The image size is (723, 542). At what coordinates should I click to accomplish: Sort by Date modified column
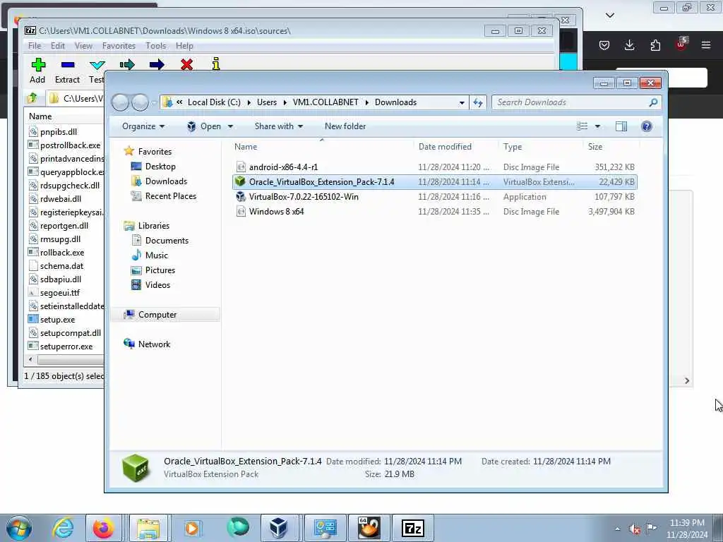tap(445, 147)
